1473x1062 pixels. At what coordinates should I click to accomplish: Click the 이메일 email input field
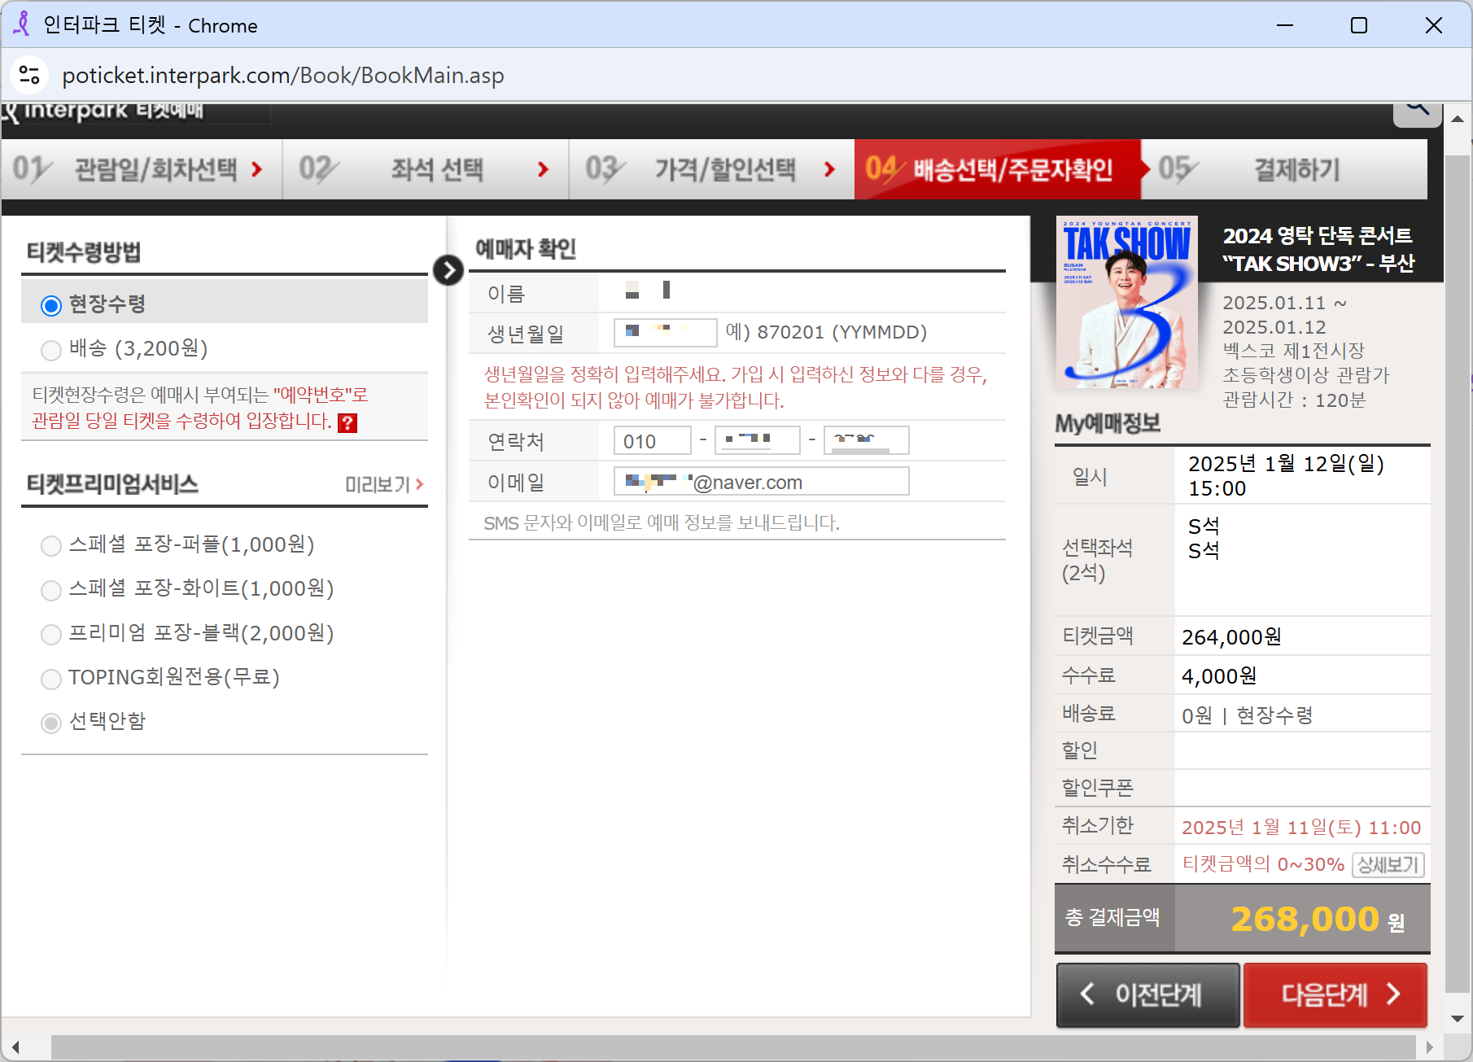[x=761, y=482]
